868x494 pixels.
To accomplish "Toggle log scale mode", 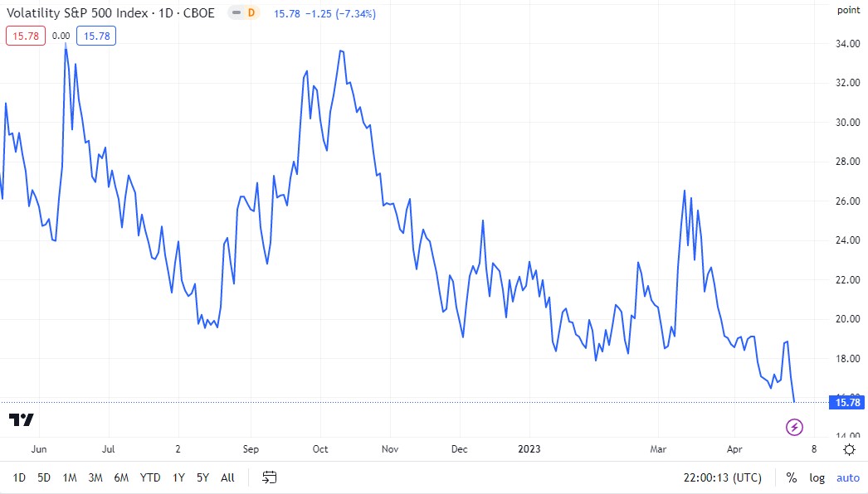I will 817,477.
